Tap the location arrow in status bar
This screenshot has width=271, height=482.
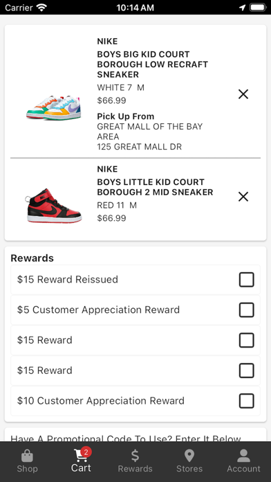coord(243,8)
